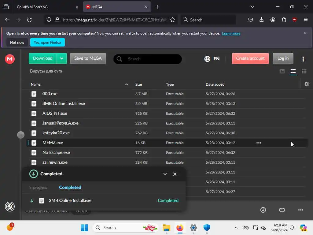
Task: Open the Firefox hamburger application menu
Action: tap(305, 20)
